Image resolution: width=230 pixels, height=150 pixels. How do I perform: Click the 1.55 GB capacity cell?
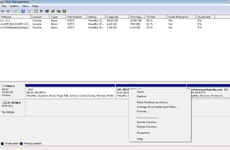click(111, 27)
